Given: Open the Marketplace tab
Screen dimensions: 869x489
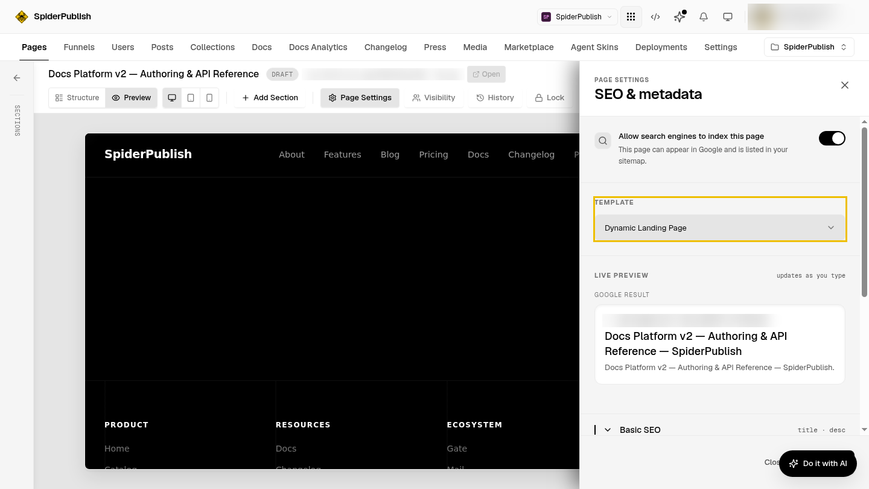Looking at the screenshot, I should [529, 47].
